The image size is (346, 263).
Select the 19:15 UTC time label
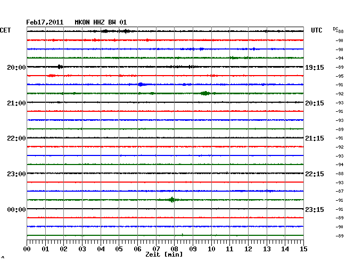coord(315,67)
